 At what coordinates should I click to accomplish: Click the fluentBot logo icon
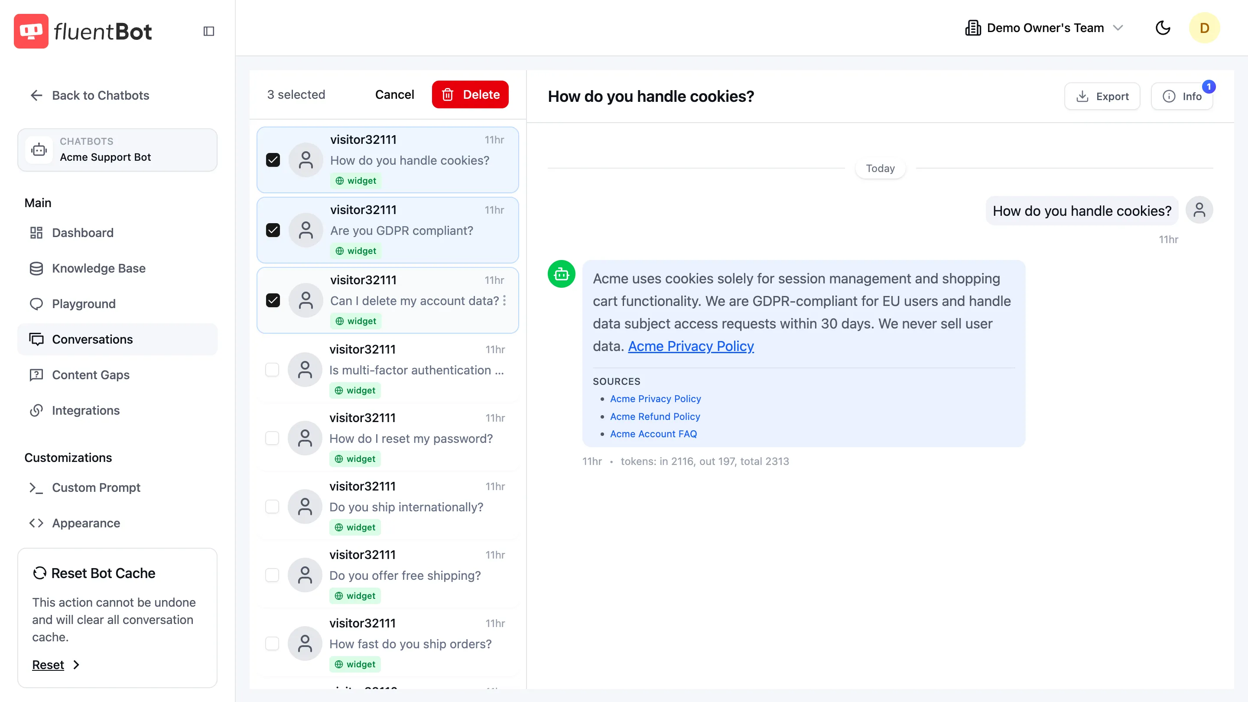coord(31,31)
